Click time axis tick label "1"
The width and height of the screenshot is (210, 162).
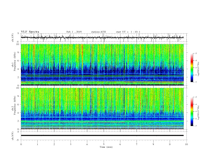[37, 144]
